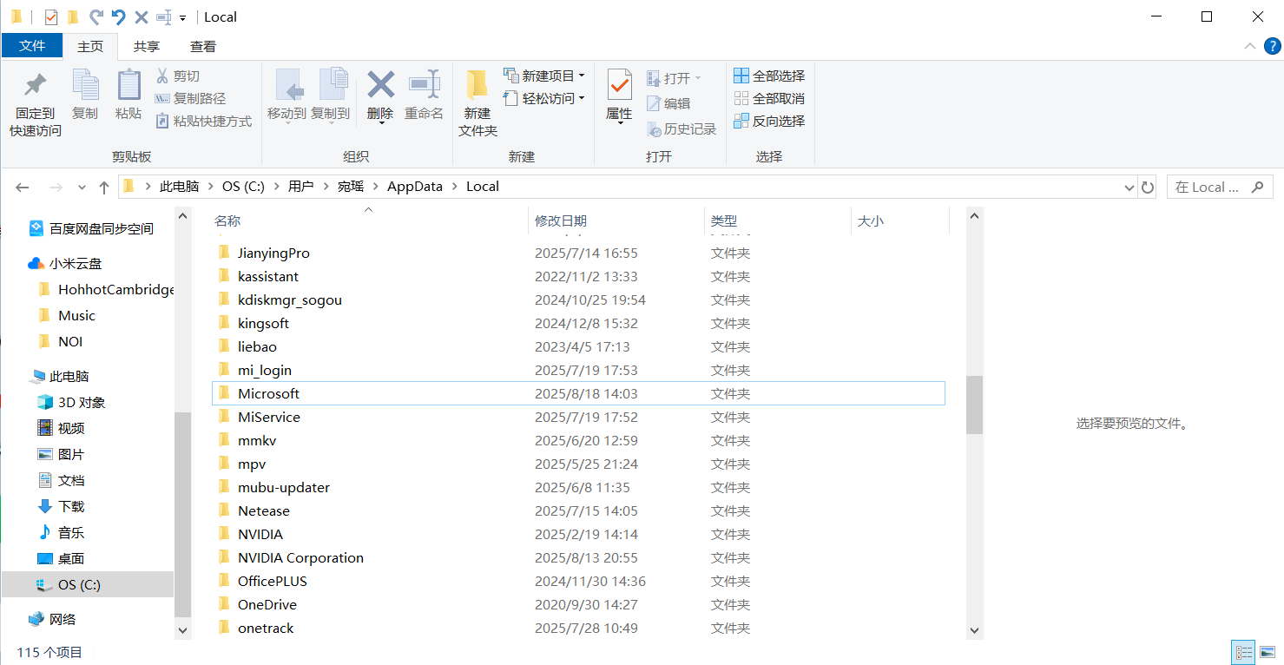Switch to the Home (主页) tab

coord(90,46)
